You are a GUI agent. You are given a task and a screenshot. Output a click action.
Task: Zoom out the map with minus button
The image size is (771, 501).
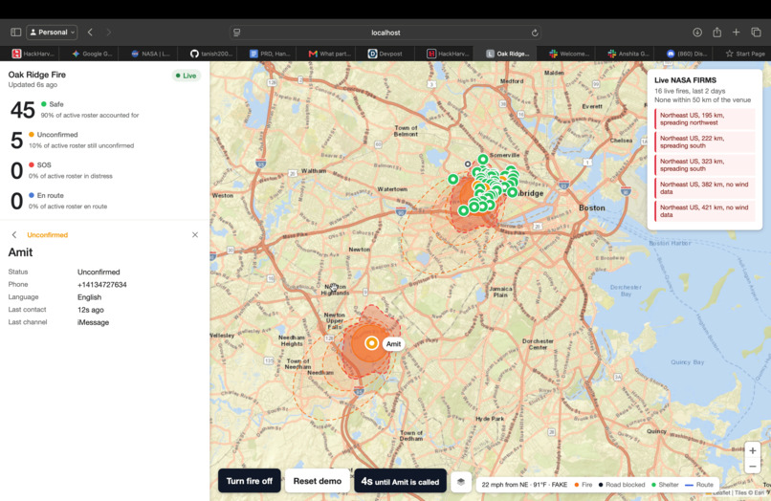tap(752, 466)
